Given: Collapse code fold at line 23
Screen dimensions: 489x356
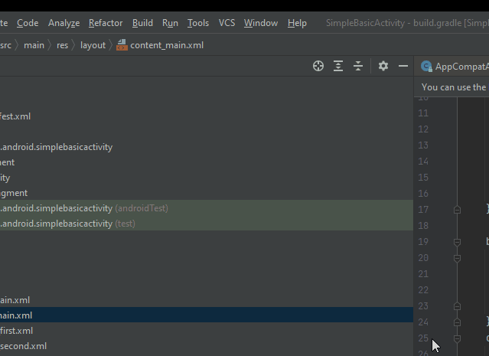Looking at the screenshot, I should point(457,306).
